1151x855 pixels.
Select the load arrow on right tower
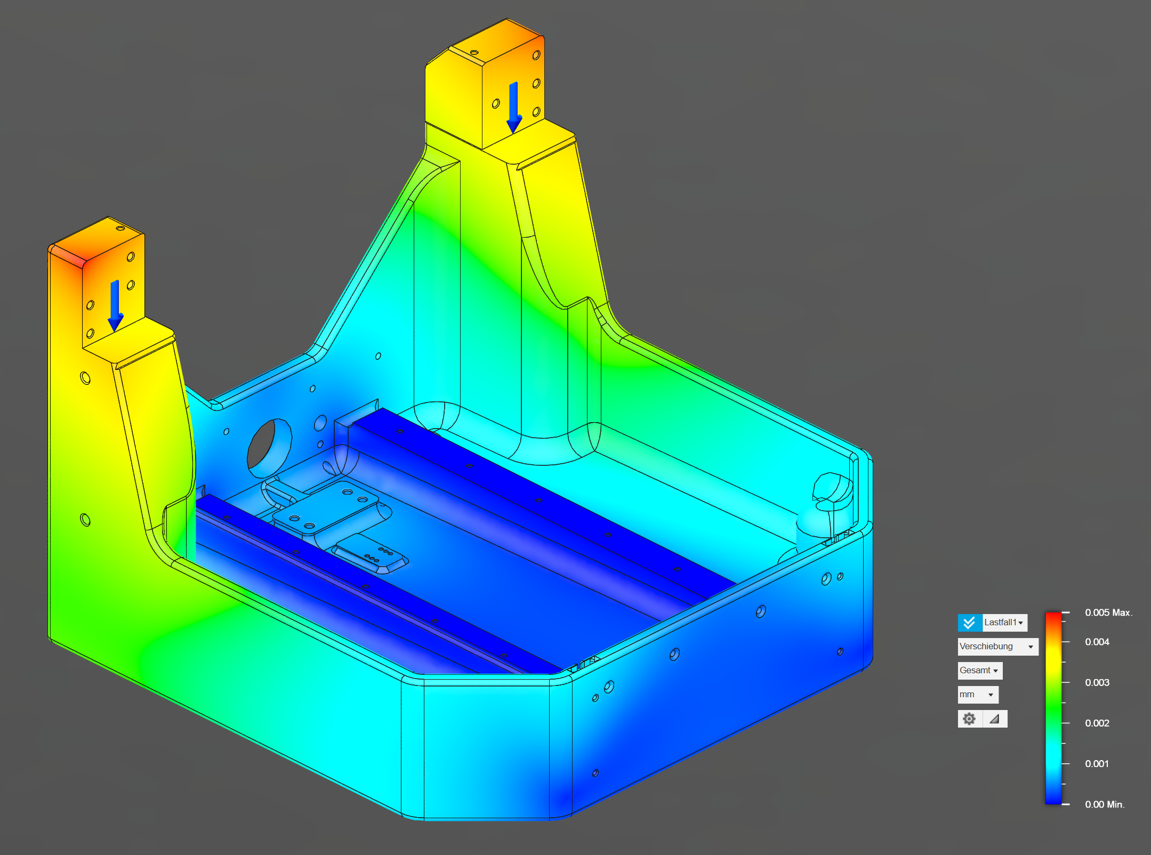(513, 107)
